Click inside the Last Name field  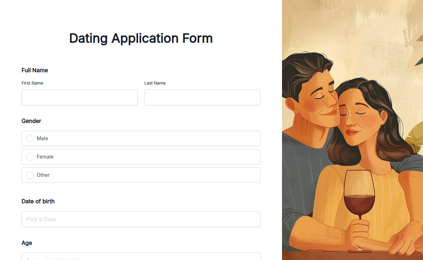pyautogui.click(x=202, y=97)
